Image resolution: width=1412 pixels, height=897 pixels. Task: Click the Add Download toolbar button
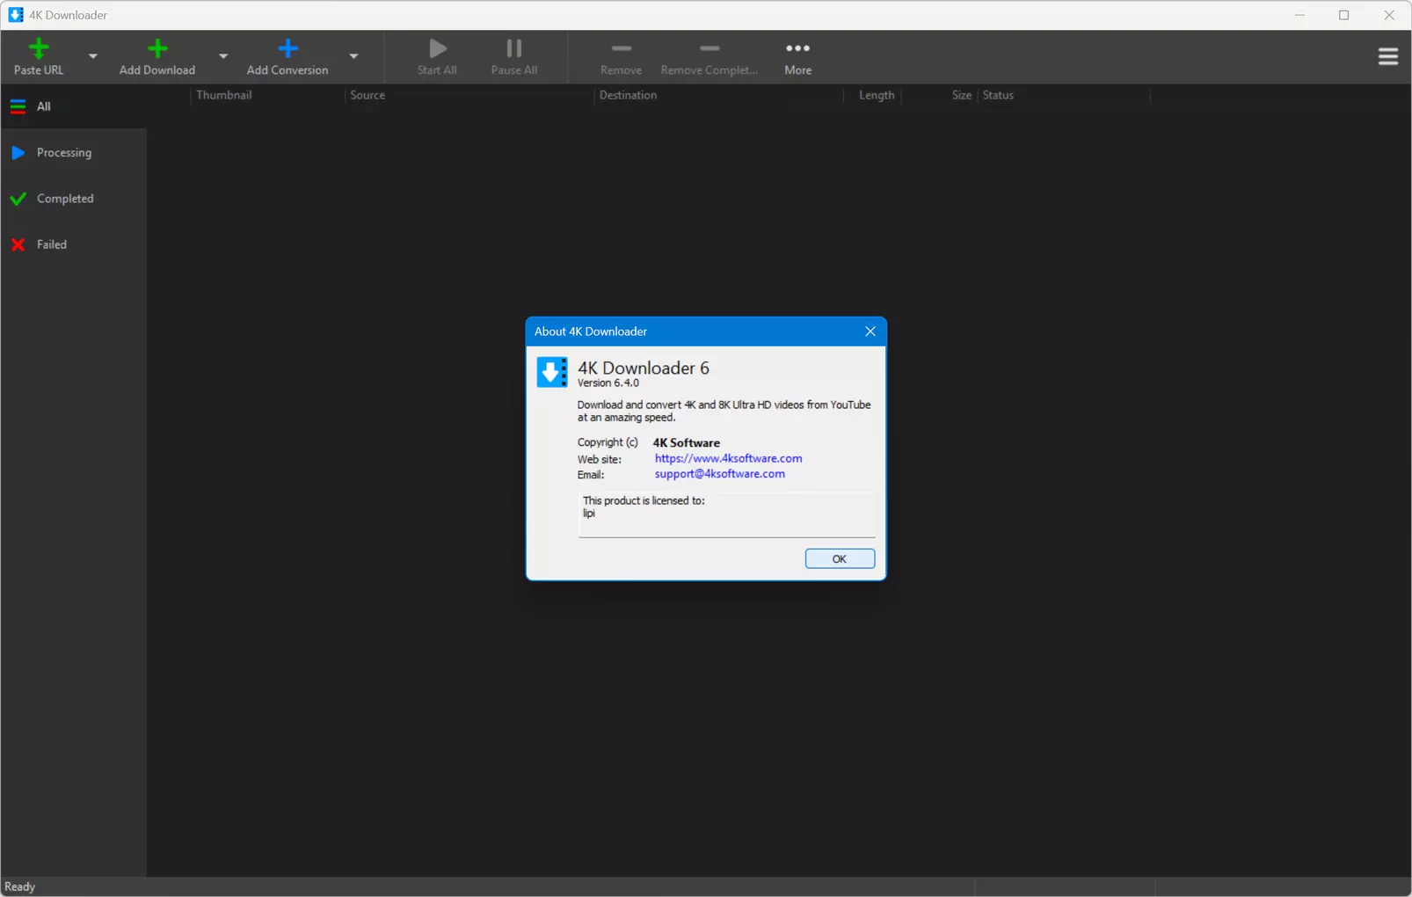(x=157, y=57)
